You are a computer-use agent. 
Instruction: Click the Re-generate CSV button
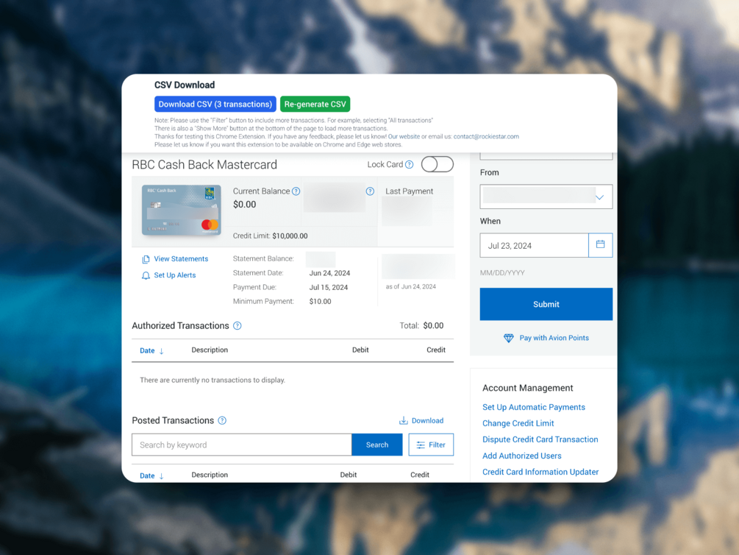coord(315,105)
